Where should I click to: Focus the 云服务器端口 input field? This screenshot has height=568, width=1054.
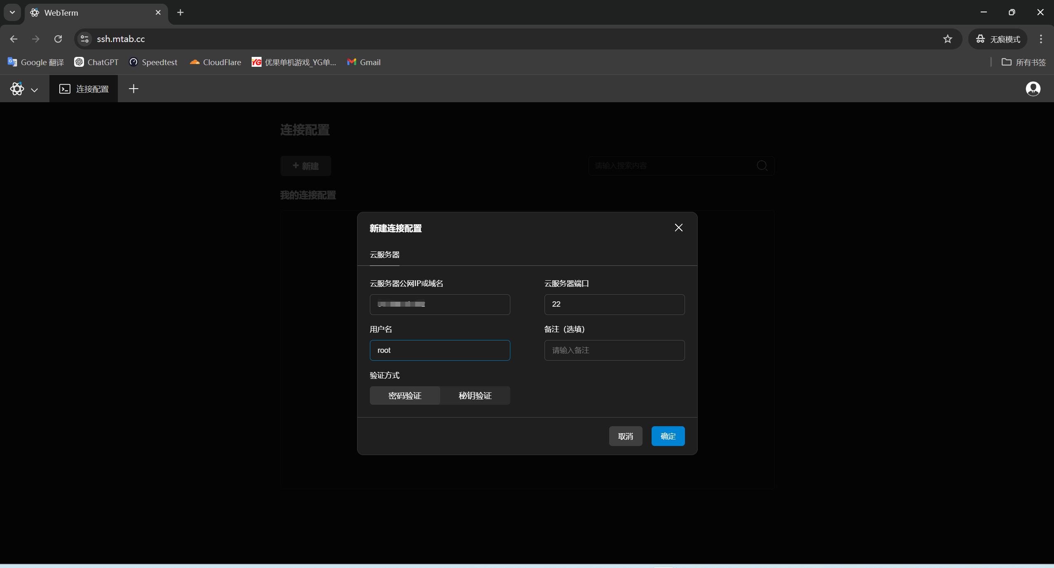pyautogui.click(x=614, y=304)
